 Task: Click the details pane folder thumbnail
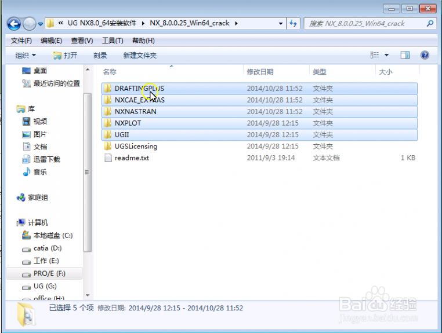26,314
